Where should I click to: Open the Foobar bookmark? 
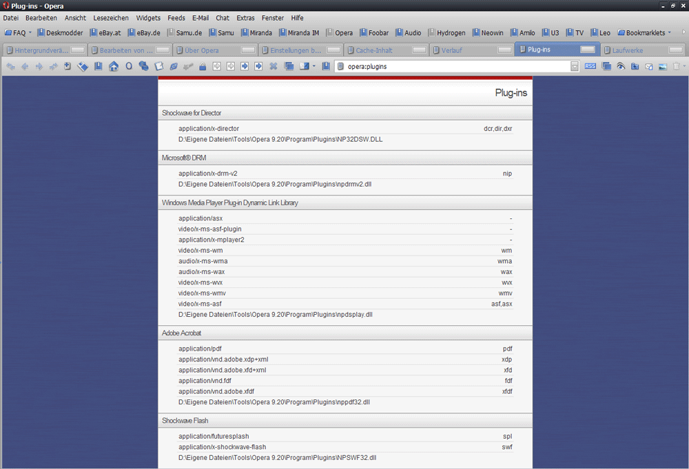374,32
